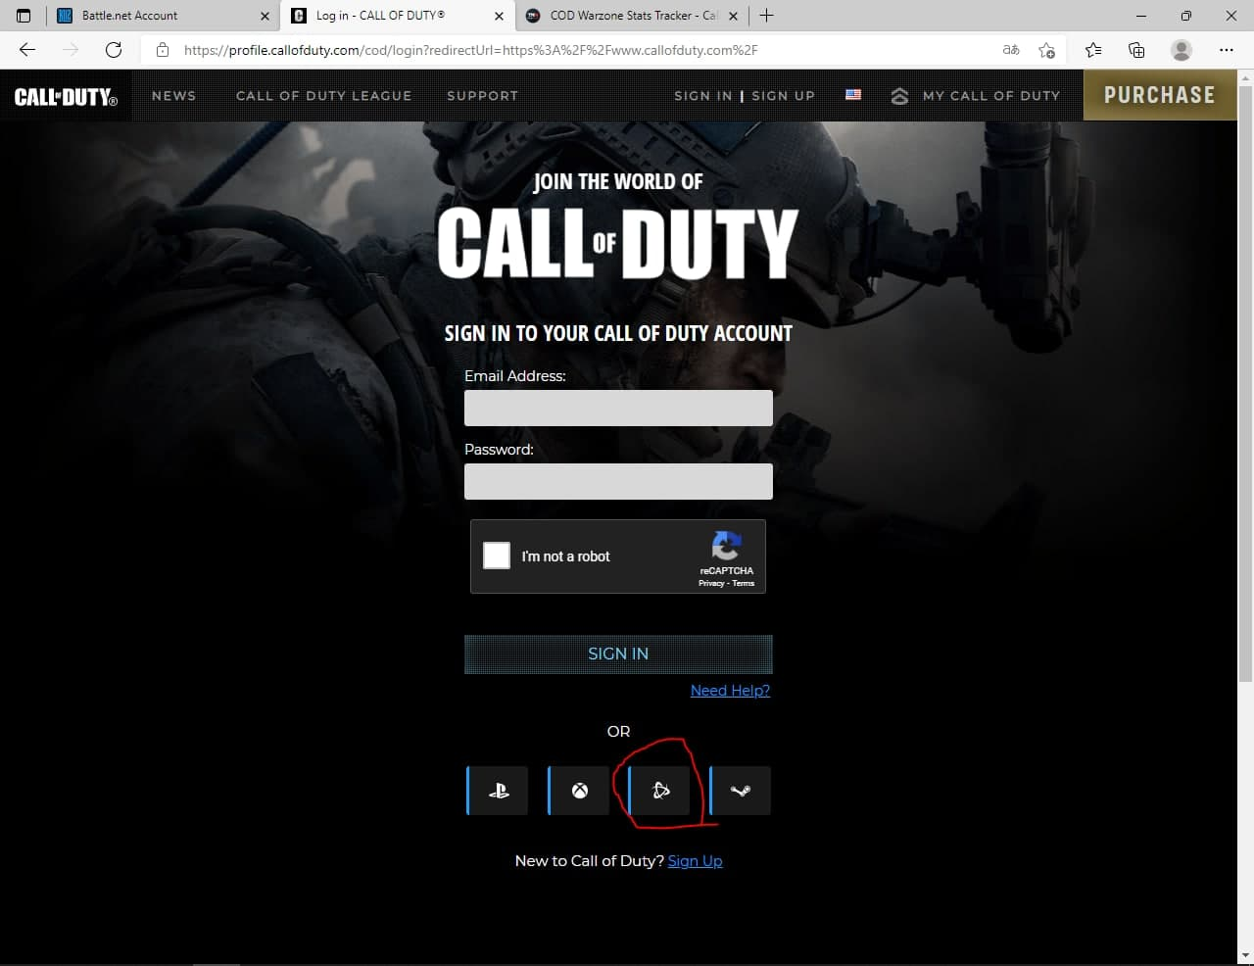Sign in with Xbox account icon
The image size is (1254, 966).
tap(579, 791)
